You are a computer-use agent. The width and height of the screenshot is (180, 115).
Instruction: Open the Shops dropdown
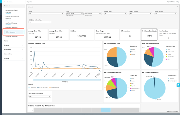[46, 14]
